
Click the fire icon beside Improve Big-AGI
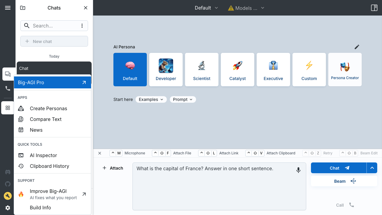click(21, 194)
